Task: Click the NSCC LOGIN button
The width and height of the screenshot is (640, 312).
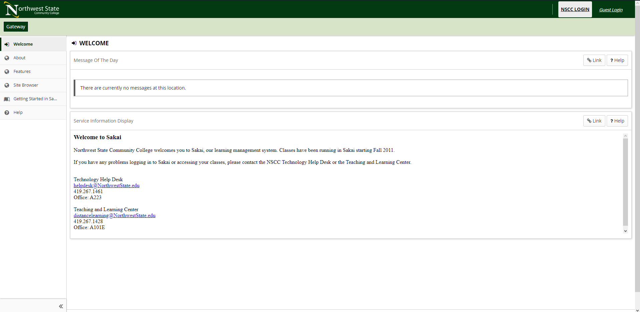Action: (575, 9)
